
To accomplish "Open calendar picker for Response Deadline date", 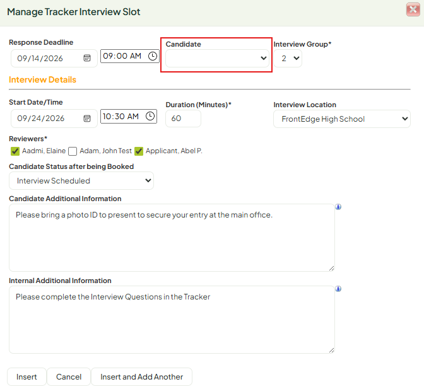I will pyautogui.click(x=87, y=58).
